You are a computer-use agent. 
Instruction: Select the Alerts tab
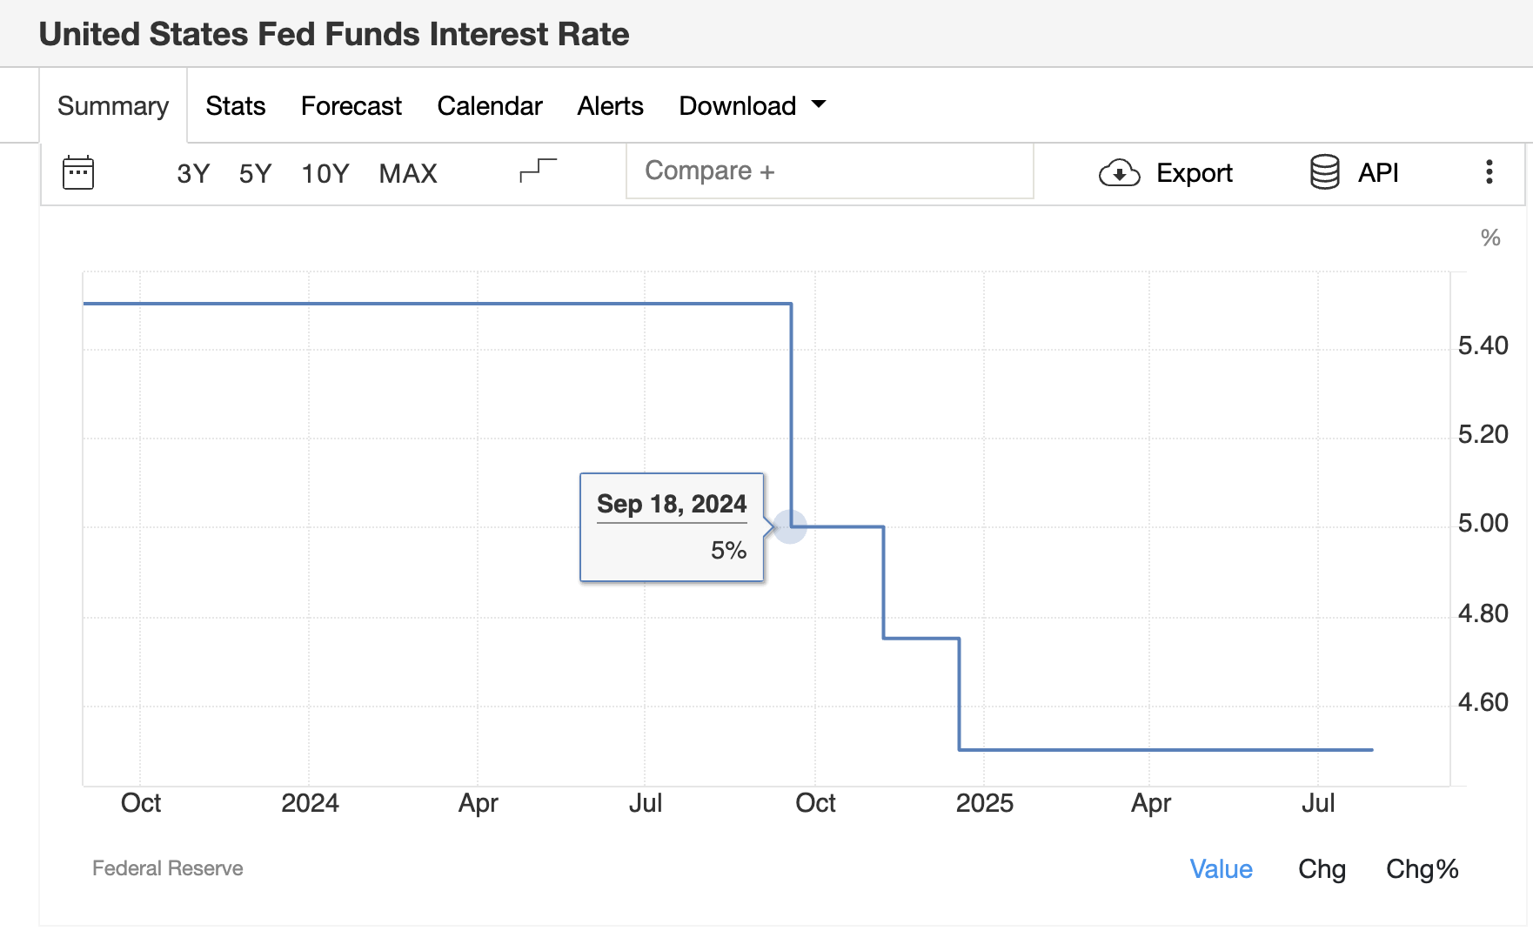(610, 106)
